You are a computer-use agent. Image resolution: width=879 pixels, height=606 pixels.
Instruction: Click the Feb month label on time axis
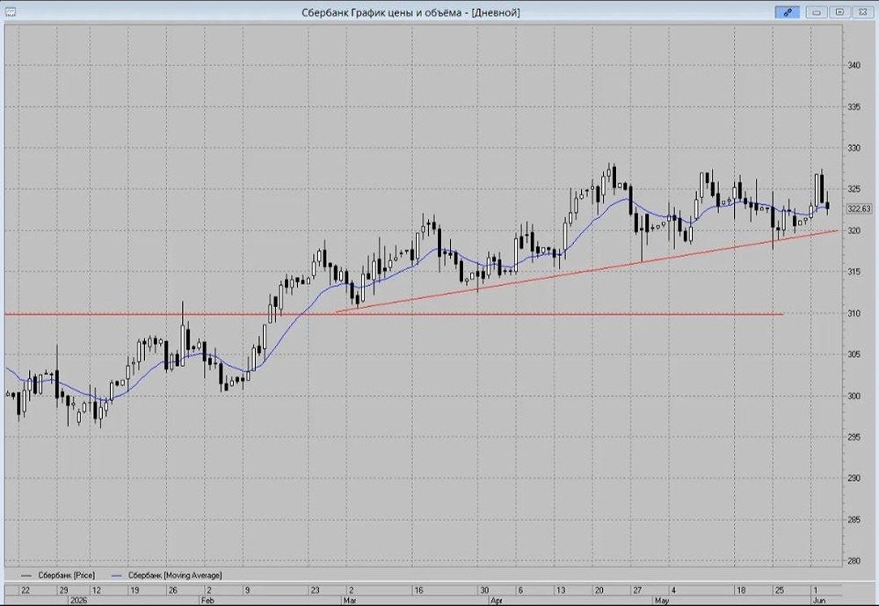207,600
